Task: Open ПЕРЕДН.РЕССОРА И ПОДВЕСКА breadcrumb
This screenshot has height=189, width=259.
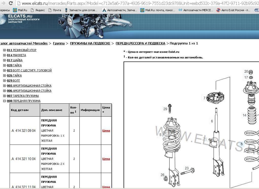Action: (x=140, y=43)
